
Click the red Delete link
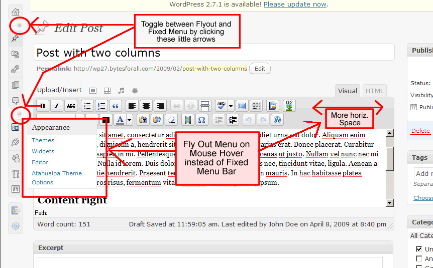coord(420,131)
